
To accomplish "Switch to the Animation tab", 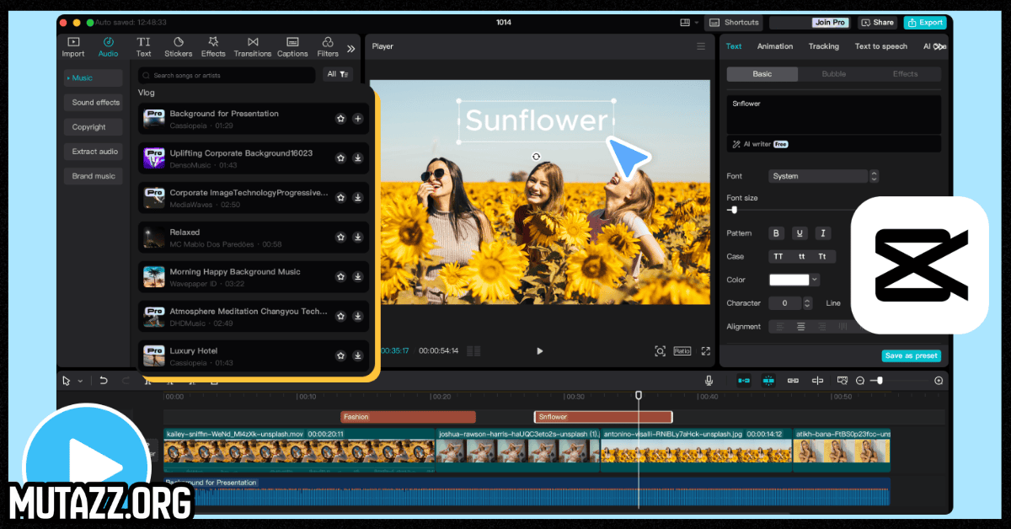I will (x=774, y=46).
